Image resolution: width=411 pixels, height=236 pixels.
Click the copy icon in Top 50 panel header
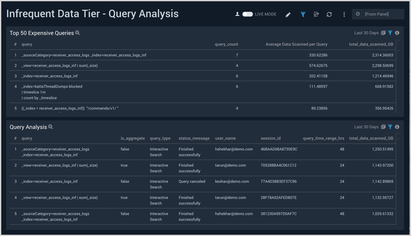pyautogui.click(x=384, y=33)
